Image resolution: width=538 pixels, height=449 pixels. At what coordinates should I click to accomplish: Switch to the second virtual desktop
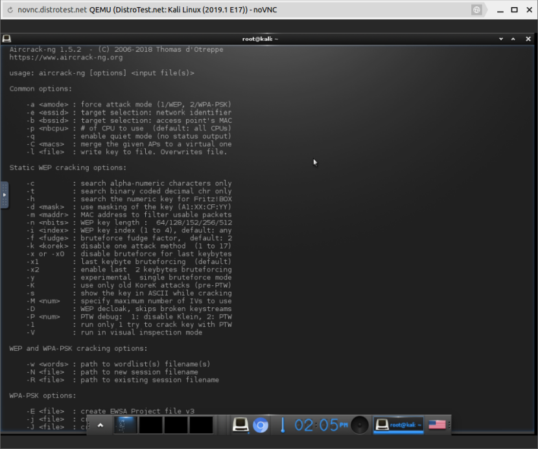pyautogui.click(x=150, y=425)
